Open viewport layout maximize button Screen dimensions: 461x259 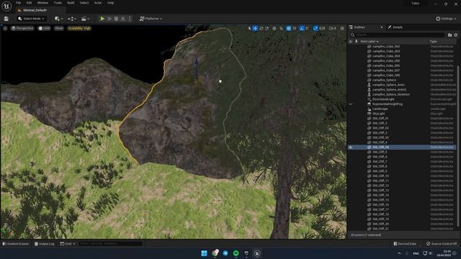pyautogui.click(x=342, y=28)
